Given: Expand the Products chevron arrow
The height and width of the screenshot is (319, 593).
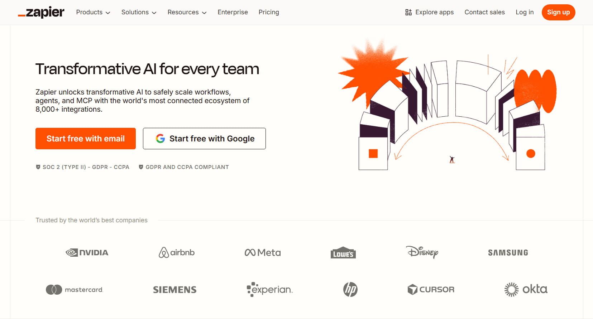Looking at the screenshot, I should pyautogui.click(x=108, y=13).
